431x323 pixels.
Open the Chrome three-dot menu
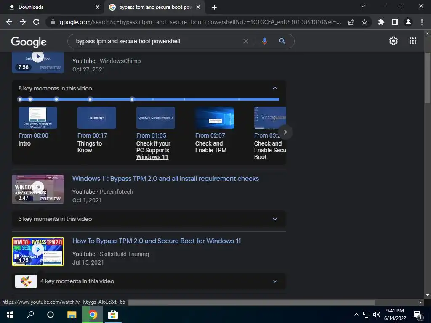pos(422,22)
